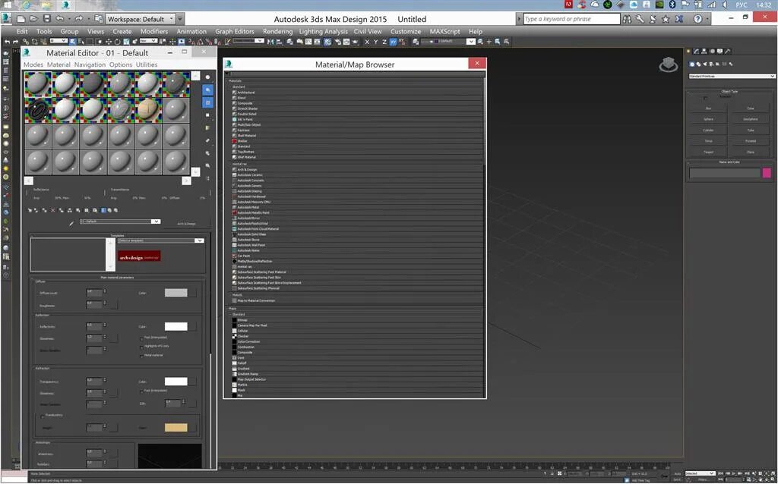Toggle the AutoGrid checkbox in Object Type
This screenshot has height=484, width=778.
point(706,98)
